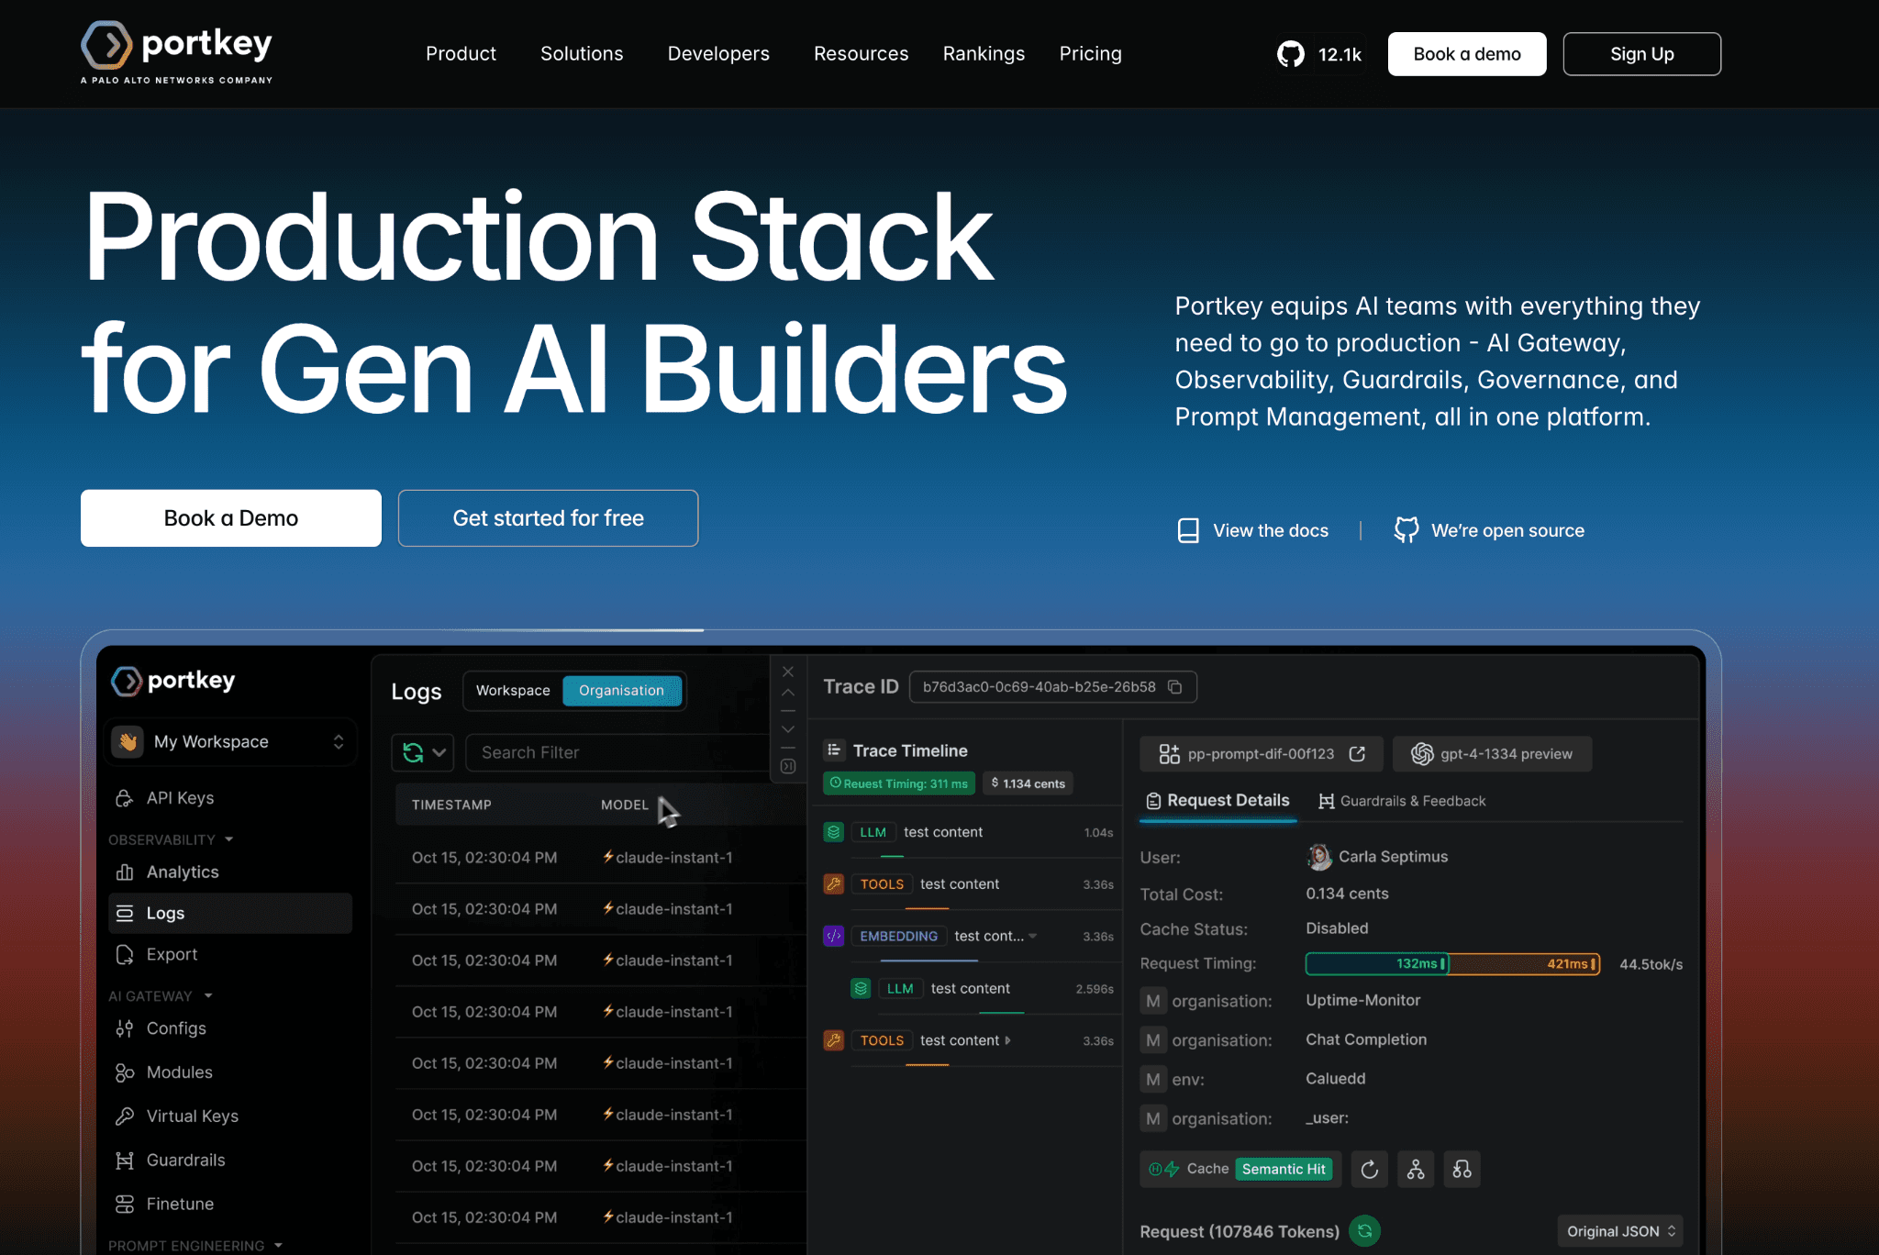The width and height of the screenshot is (1879, 1255).
Task: Click Carla Septimus's avatar image
Action: pos(1319,857)
